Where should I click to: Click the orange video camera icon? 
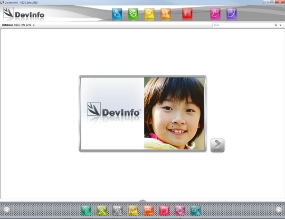pos(149,211)
